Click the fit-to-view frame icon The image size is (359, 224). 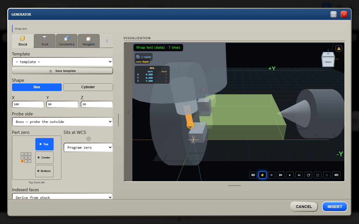click(x=318, y=175)
